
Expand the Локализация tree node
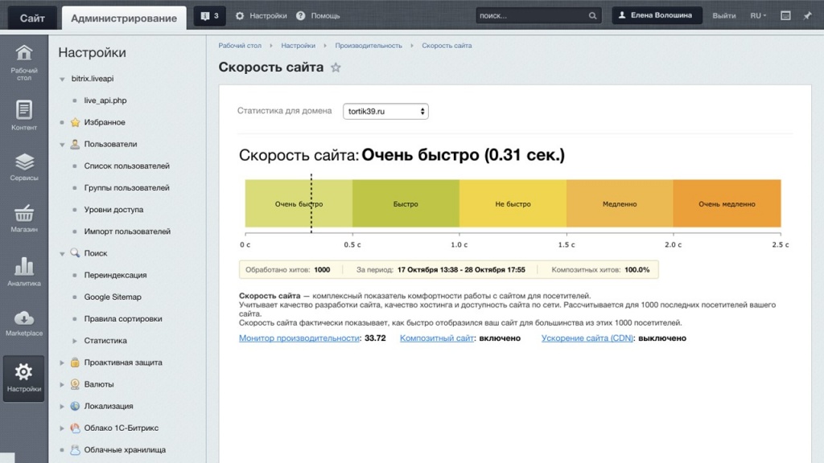pyautogui.click(x=62, y=406)
